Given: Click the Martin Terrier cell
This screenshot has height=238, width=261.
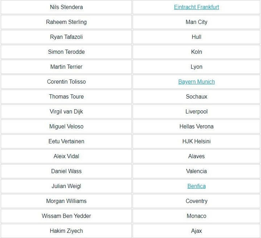Looking at the screenshot, I should point(66,67).
